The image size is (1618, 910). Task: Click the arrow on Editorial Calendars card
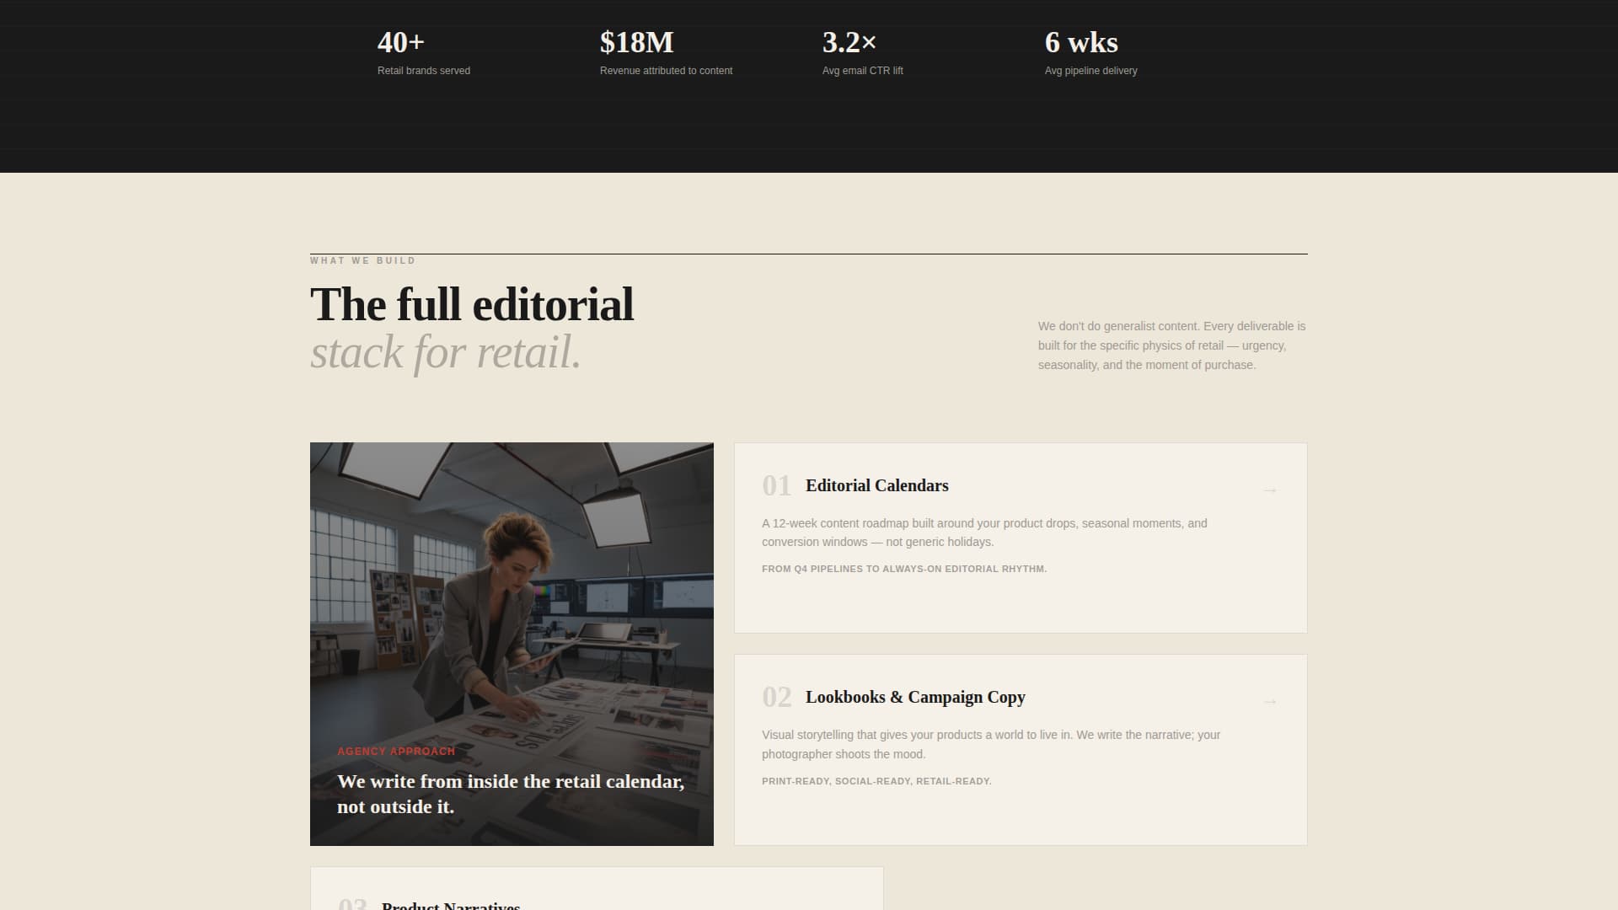point(1270,490)
